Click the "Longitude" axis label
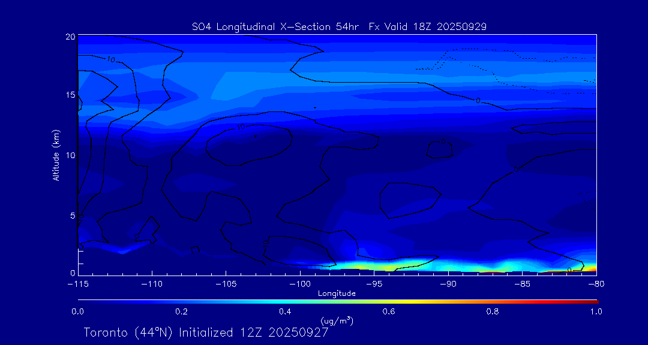648x345 pixels. tap(337, 294)
